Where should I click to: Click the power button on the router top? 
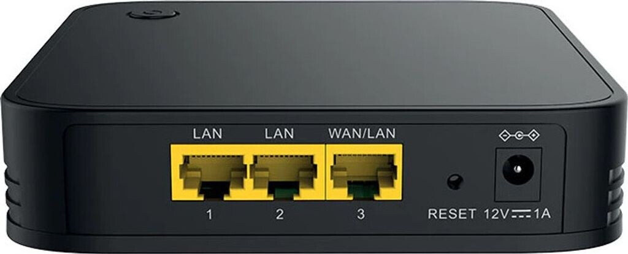[153, 15]
